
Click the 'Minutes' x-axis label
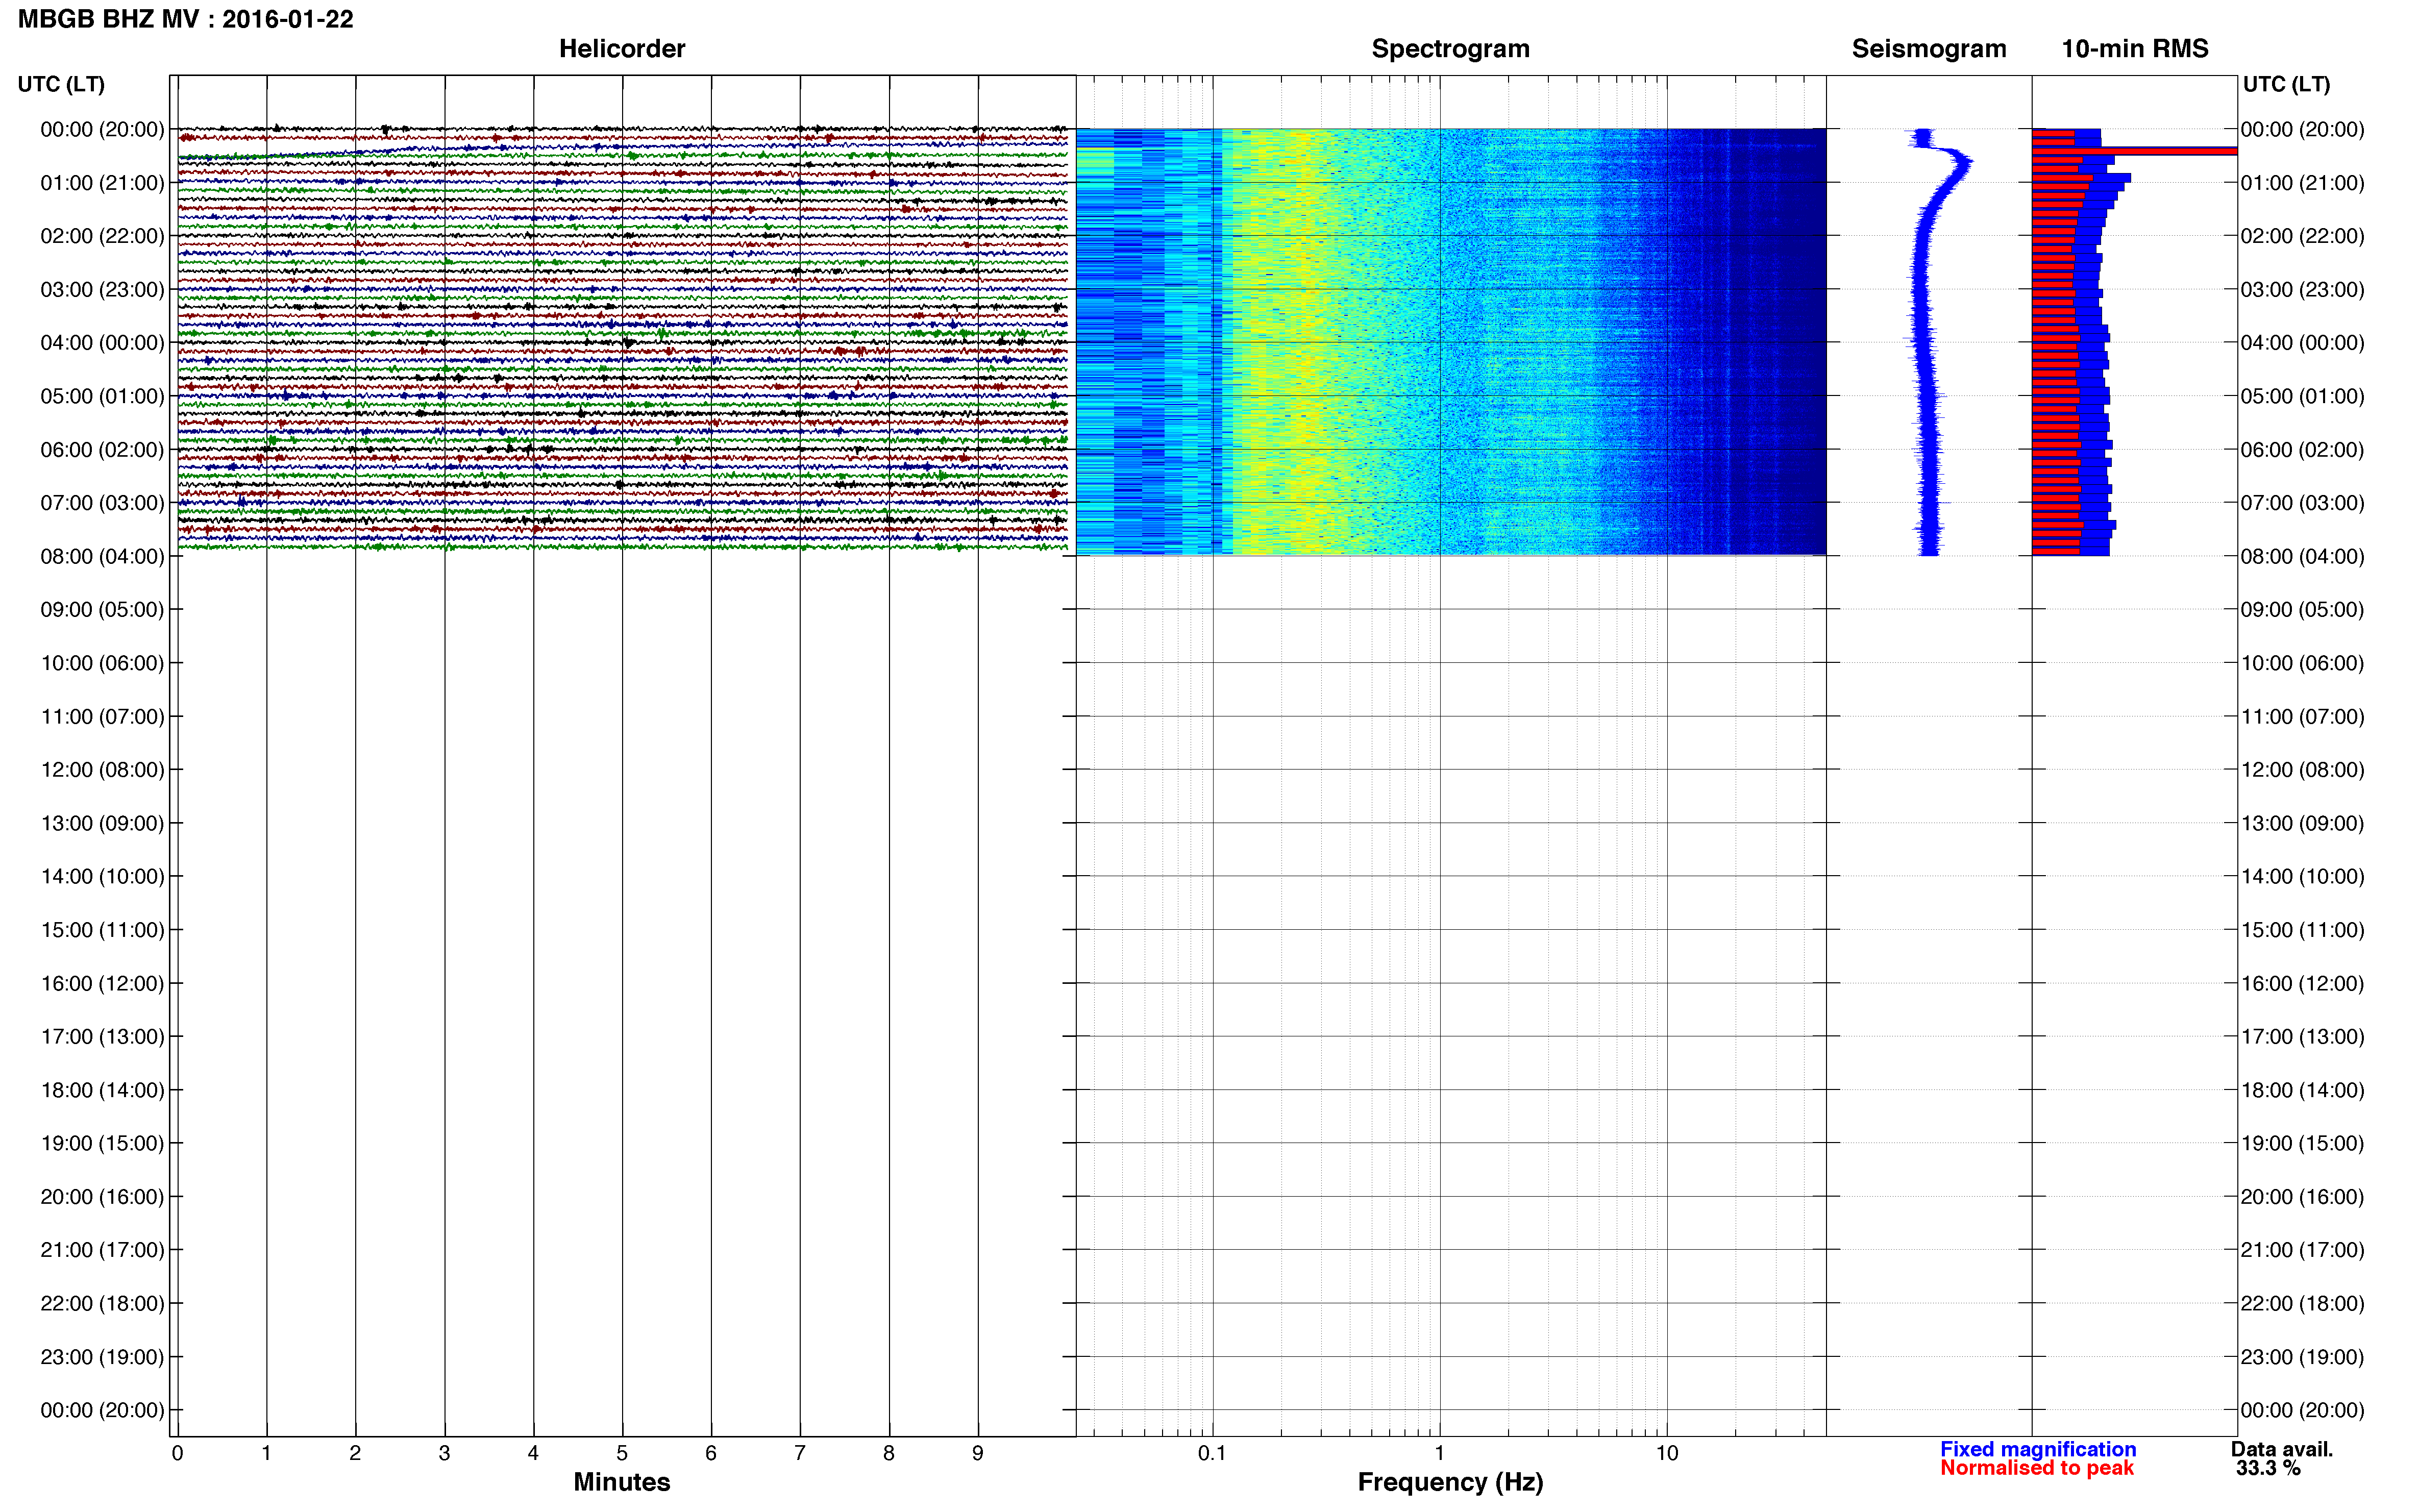(x=621, y=1482)
